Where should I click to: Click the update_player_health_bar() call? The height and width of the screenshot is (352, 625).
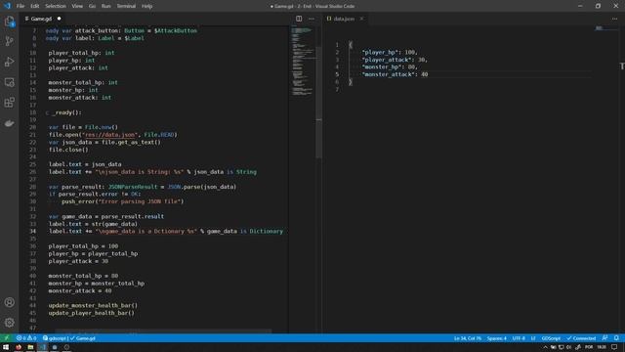pyautogui.click(x=91, y=313)
